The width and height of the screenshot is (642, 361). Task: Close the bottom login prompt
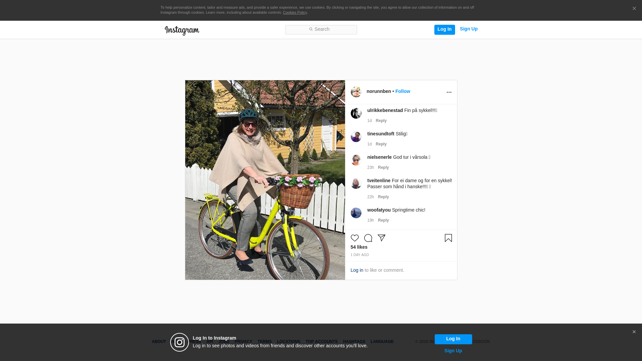coord(634,332)
